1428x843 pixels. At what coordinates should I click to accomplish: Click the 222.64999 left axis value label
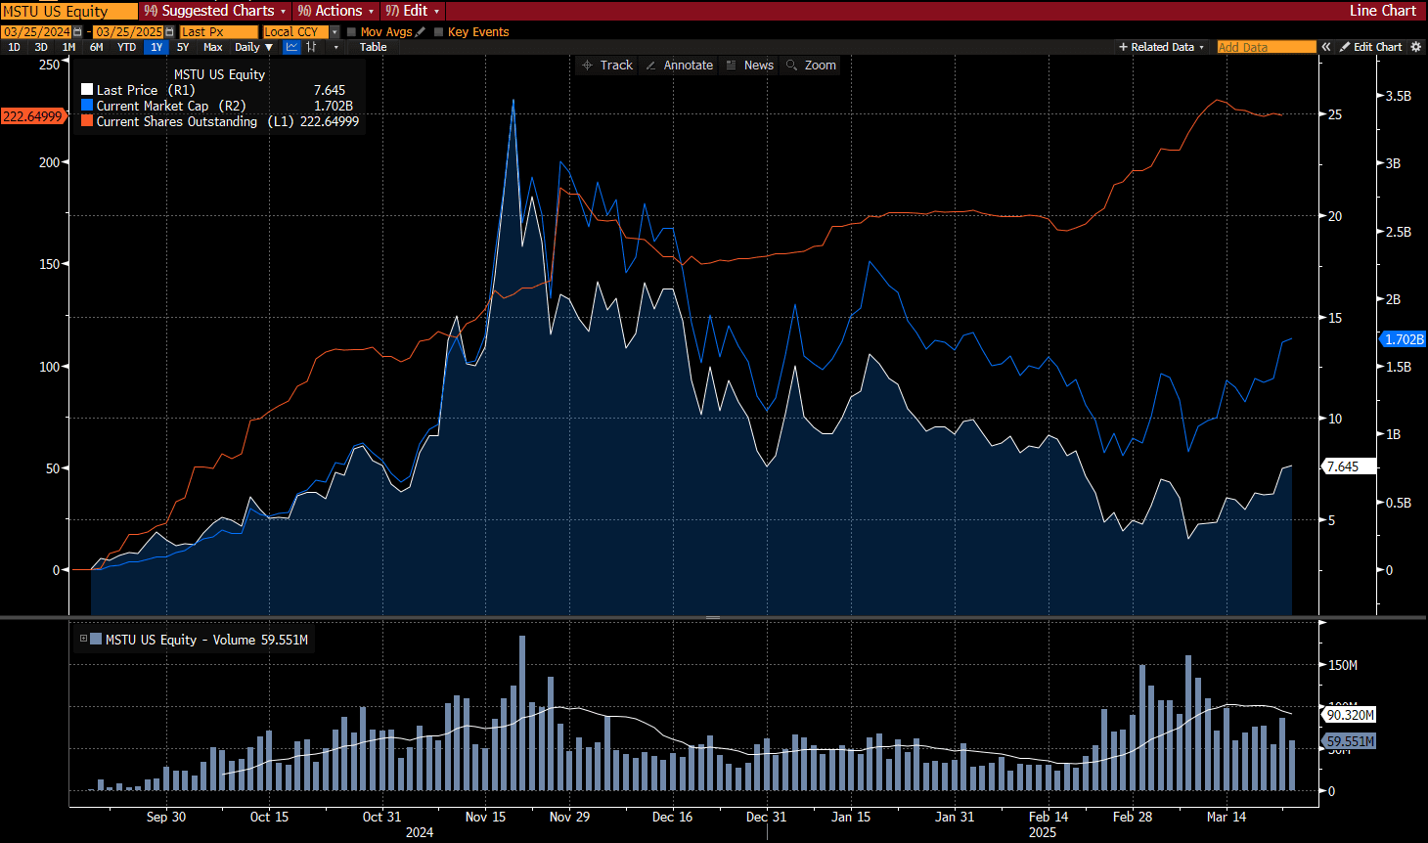click(32, 116)
